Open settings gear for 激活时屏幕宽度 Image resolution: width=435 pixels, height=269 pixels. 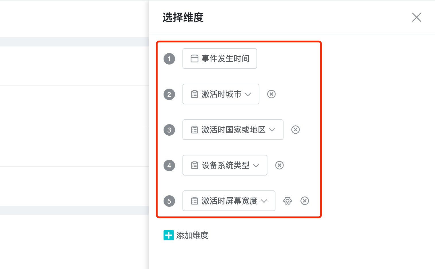(x=287, y=201)
